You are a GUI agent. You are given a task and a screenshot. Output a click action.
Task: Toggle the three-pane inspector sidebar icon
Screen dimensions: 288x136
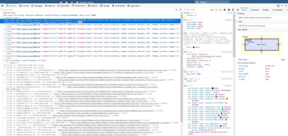click(237, 10)
